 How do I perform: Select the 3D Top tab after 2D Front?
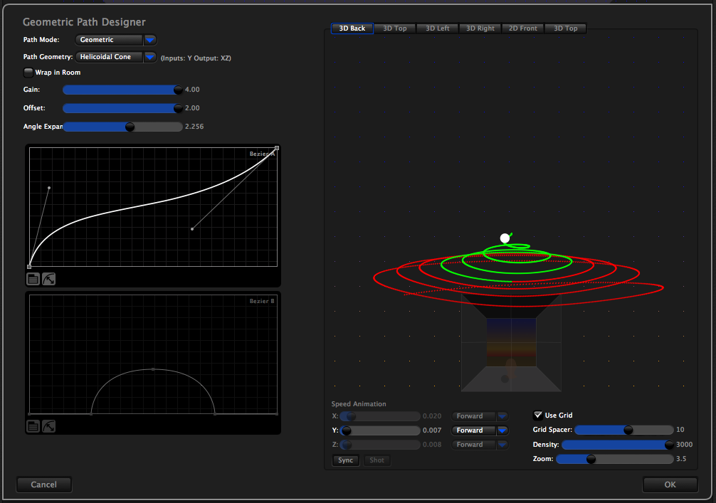(x=565, y=28)
